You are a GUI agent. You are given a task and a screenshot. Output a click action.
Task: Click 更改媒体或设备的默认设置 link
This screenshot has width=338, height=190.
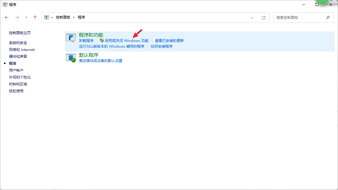click(101, 61)
